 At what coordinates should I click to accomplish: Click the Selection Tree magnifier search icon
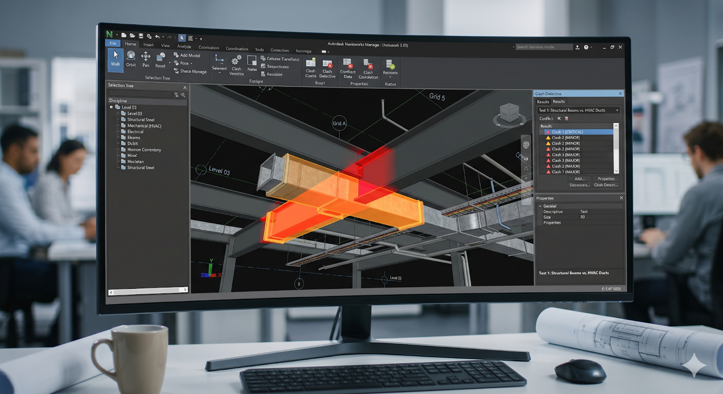tap(183, 95)
